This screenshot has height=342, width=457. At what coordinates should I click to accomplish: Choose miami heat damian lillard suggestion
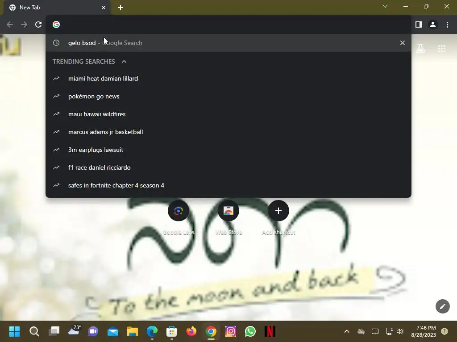228,78
